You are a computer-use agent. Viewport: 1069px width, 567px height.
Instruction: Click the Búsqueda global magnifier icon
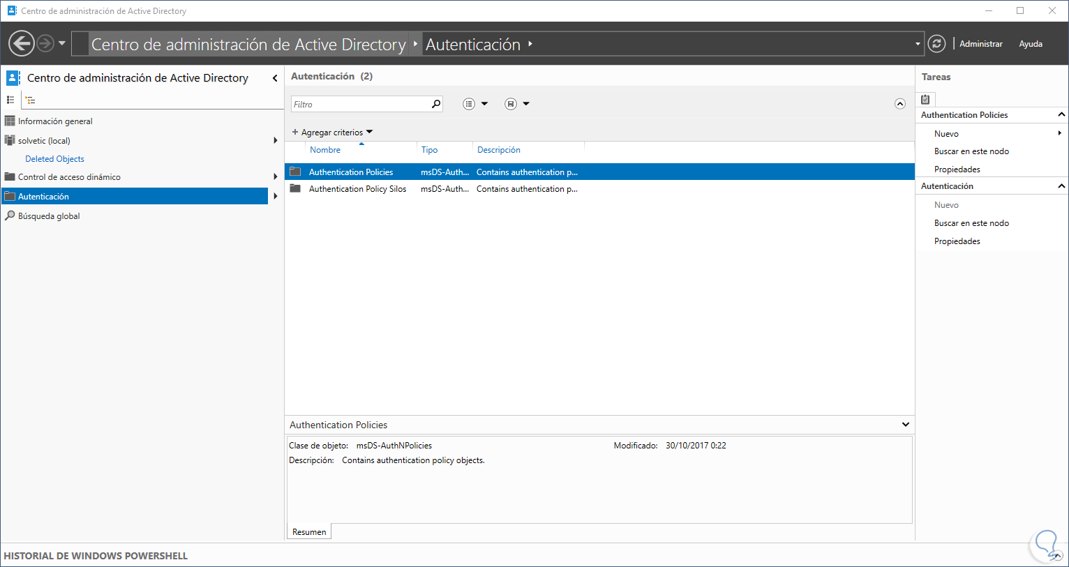[10, 216]
